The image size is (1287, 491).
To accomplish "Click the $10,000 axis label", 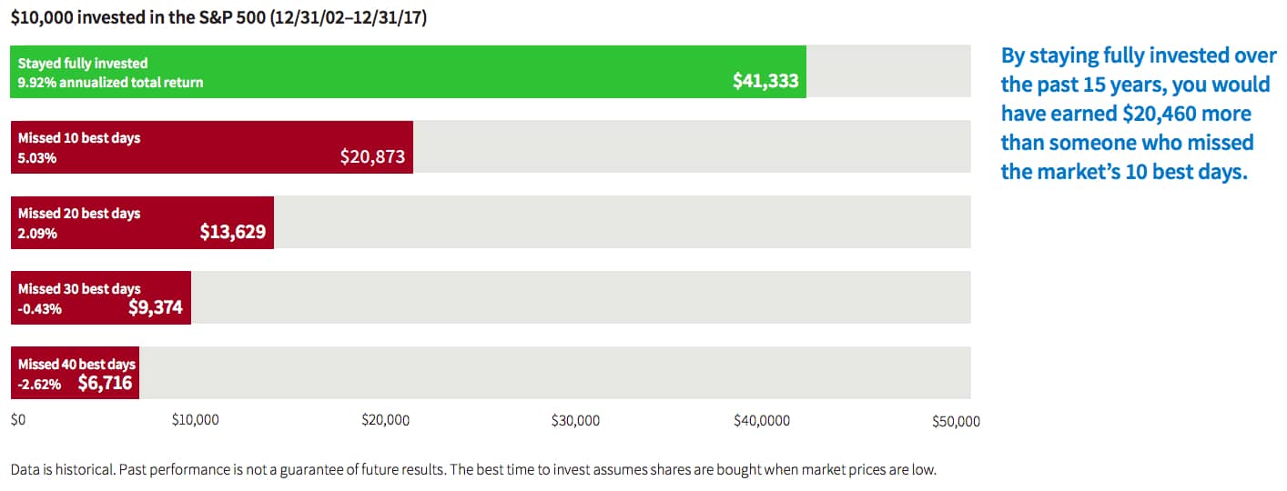I will 195,420.
